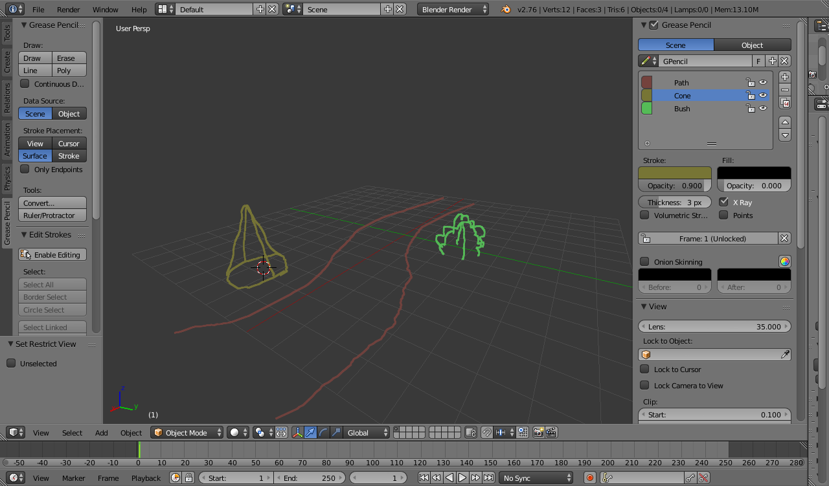This screenshot has height=486, width=829.
Task: Browse grease pencil datablock icon
Action: [x=648, y=61]
